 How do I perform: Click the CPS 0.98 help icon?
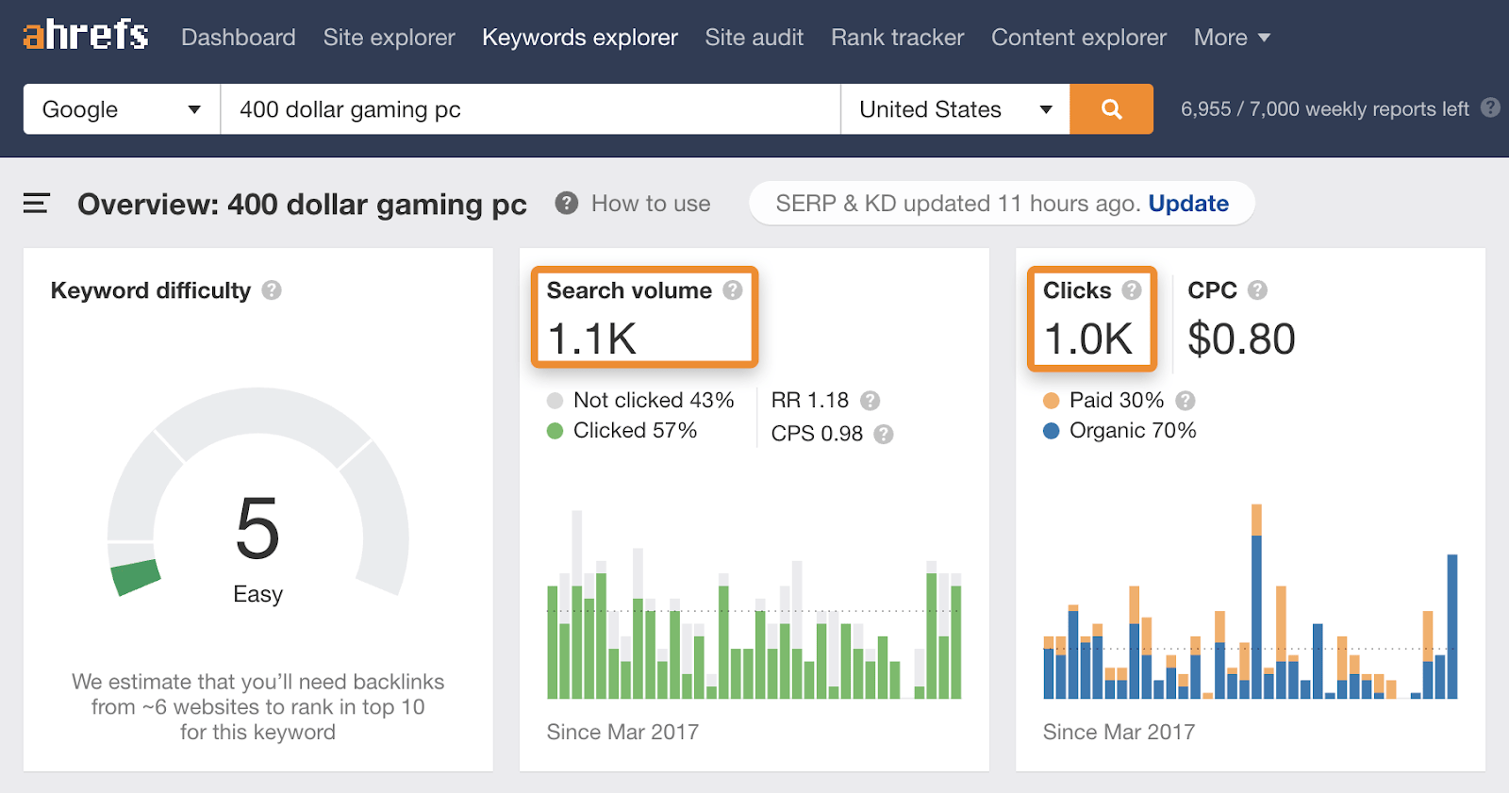coord(884,434)
